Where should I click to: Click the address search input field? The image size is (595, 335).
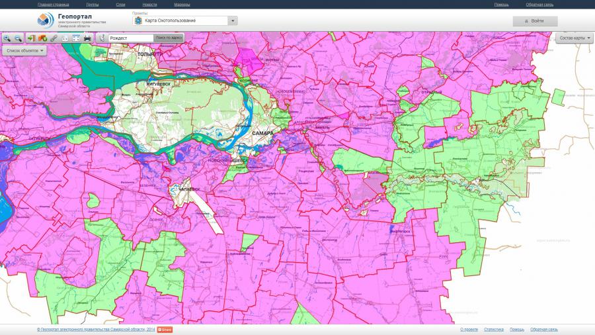pyautogui.click(x=131, y=38)
